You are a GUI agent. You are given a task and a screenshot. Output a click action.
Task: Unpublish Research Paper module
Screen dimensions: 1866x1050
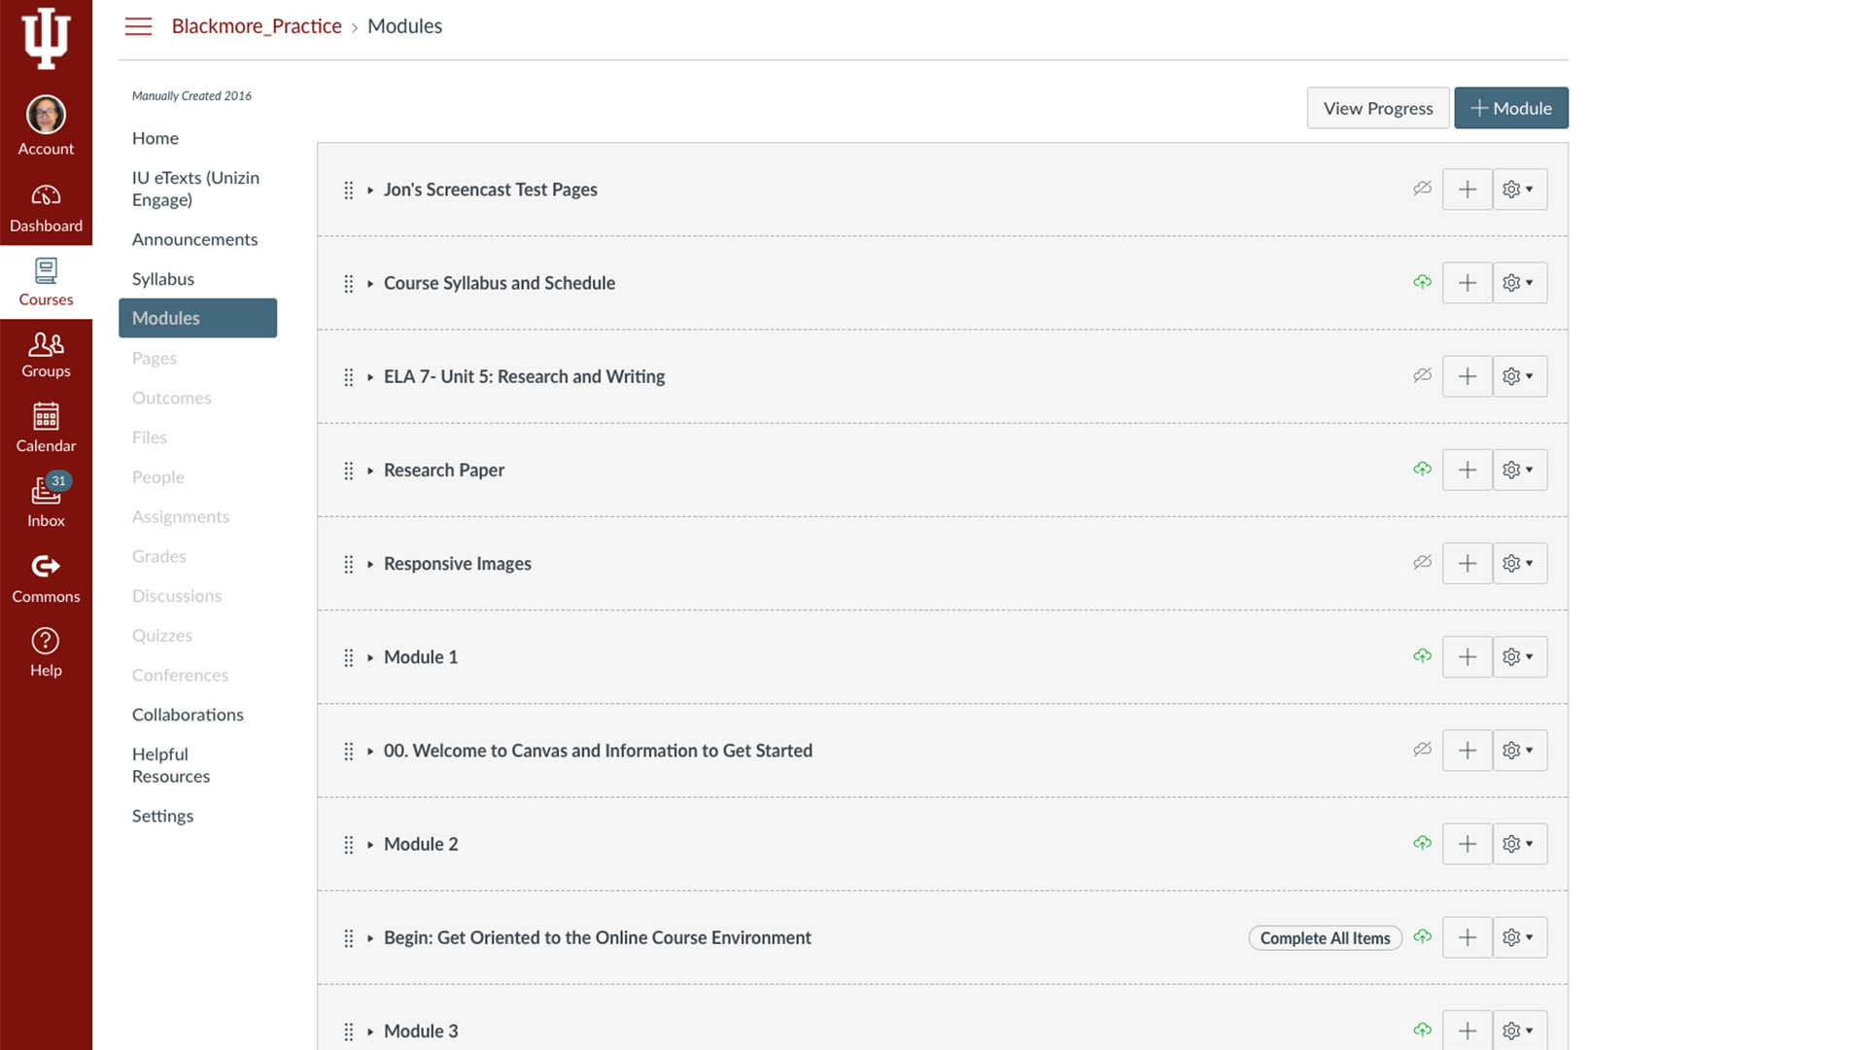[1422, 469]
